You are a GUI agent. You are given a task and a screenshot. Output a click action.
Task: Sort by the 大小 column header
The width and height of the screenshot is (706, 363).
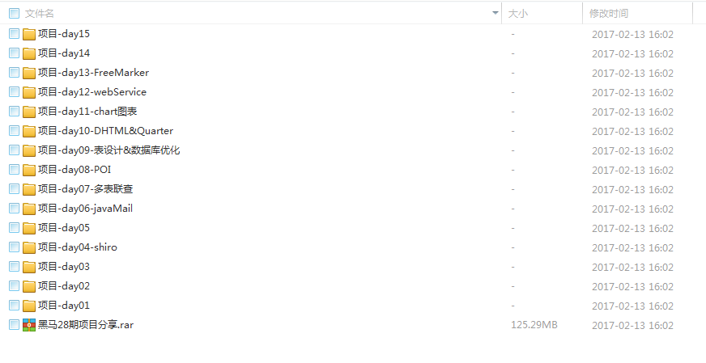point(518,14)
